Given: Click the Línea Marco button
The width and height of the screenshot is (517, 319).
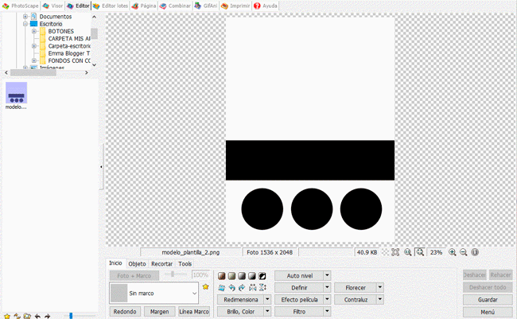Looking at the screenshot, I should point(194,311).
